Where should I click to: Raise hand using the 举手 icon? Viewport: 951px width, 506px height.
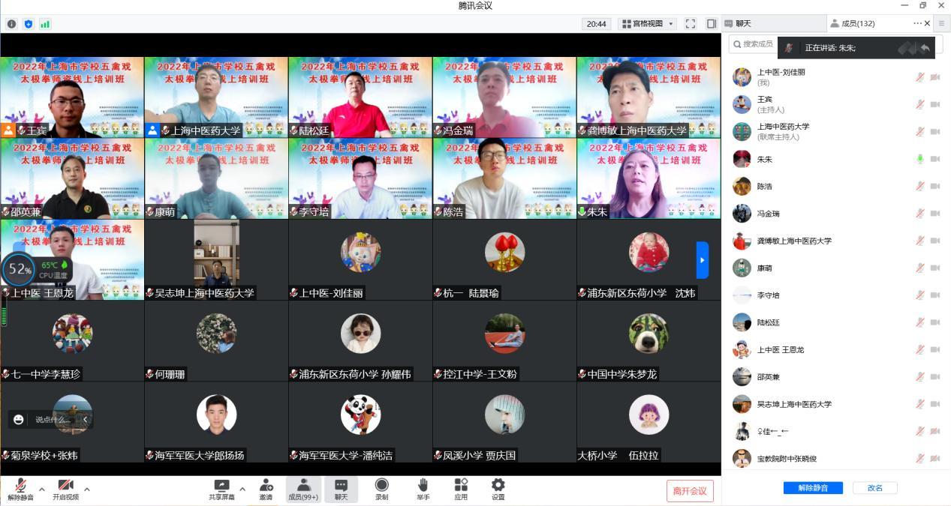click(x=423, y=486)
